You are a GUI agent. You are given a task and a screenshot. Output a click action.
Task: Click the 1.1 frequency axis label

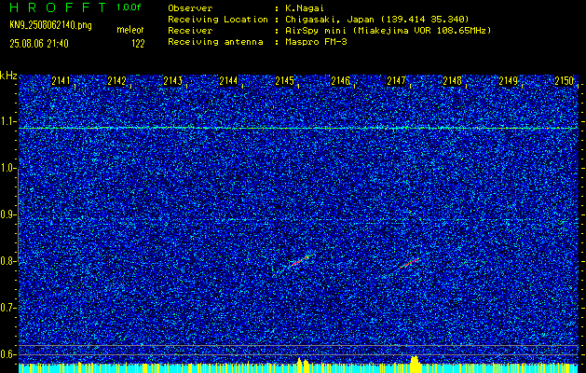[x=7, y=121]
